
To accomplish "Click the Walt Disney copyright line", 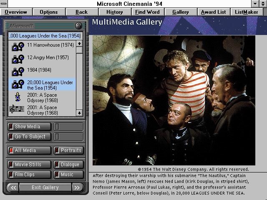I will point(193,170).
